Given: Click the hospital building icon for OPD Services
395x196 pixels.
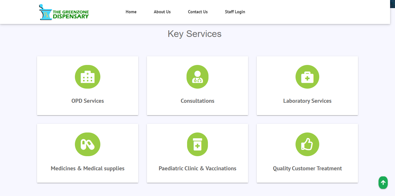Looking at the screenshot, I should (88, 77).
